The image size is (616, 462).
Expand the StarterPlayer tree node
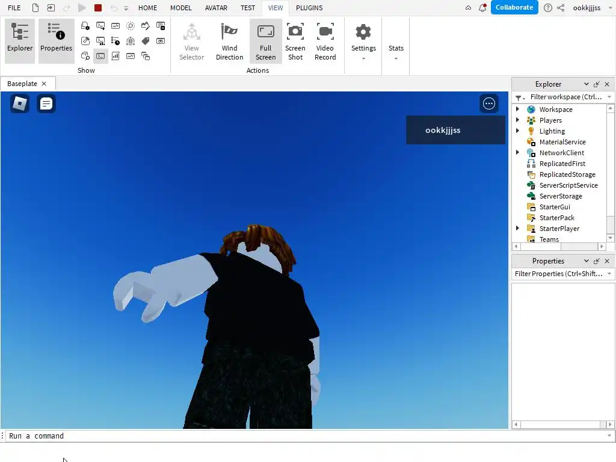(x=517, y=228)
